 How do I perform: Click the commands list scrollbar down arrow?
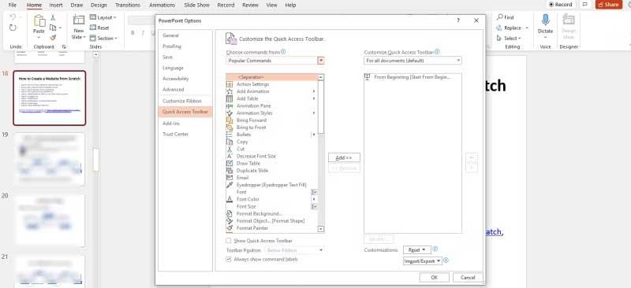tap(321, 229)
